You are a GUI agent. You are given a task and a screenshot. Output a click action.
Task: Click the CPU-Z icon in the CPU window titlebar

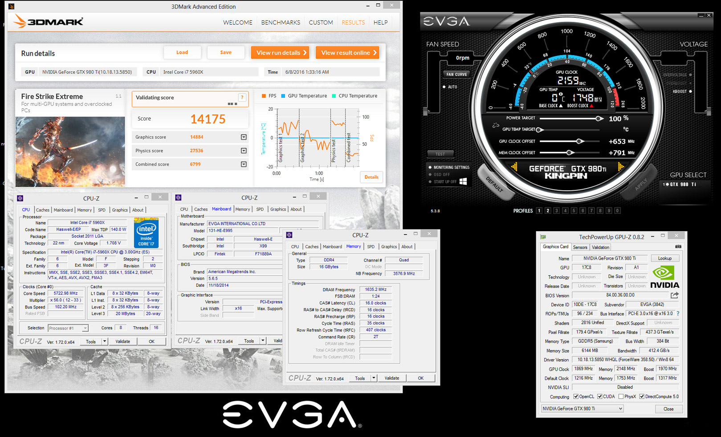click(x=20, y=198)
